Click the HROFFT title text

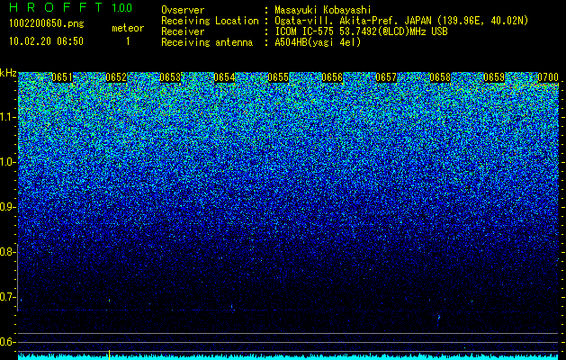click(56, 7)
